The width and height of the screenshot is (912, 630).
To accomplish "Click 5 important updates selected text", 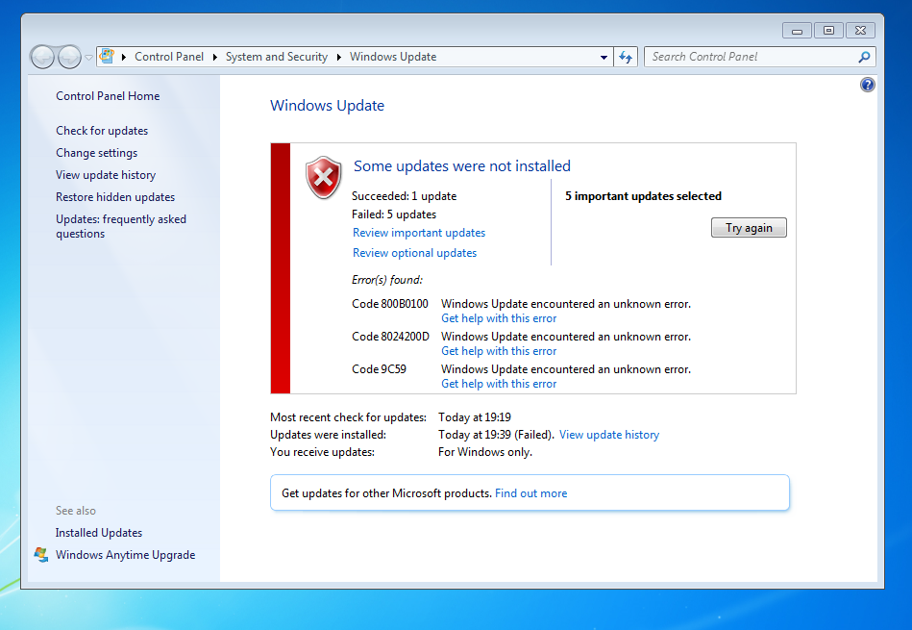I will (x=643, y=196).
